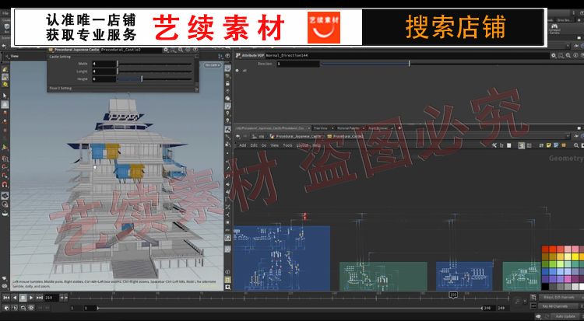Switch to the Tree View tab

(x=321, y=128)
